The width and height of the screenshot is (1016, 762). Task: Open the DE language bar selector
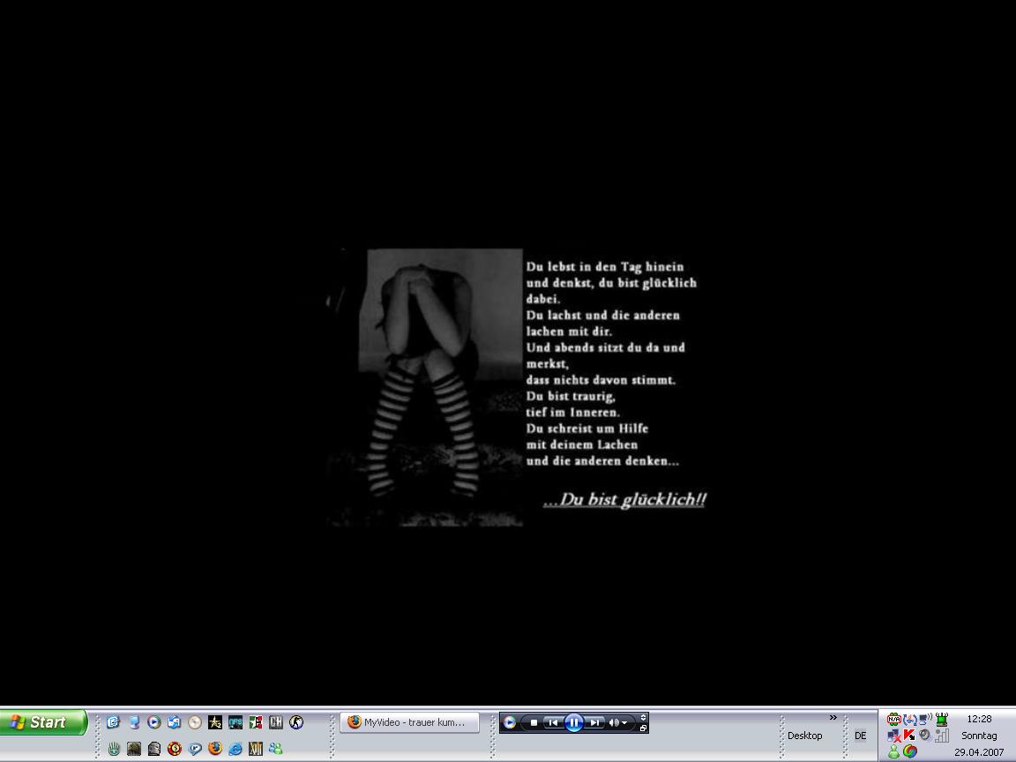(860, 736)
